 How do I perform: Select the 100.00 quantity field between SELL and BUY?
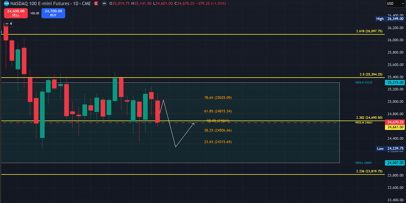pyautogui.click(x=35, y=13)
